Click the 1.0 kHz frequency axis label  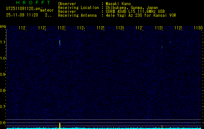[x=3, y=58]
